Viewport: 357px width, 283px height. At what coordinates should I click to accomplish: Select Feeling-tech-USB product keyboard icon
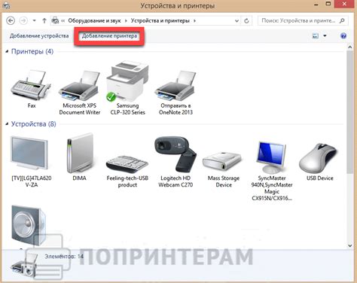[x=127, y=164]
